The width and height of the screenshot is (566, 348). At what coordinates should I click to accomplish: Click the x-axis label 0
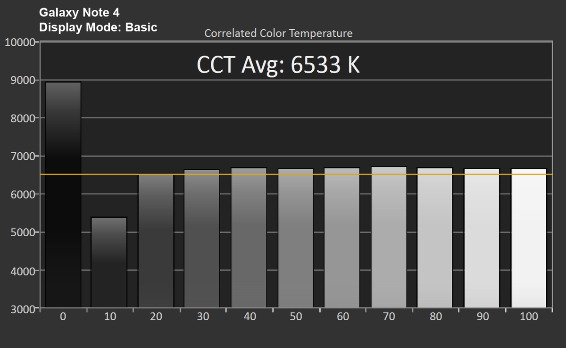(63, 317)
